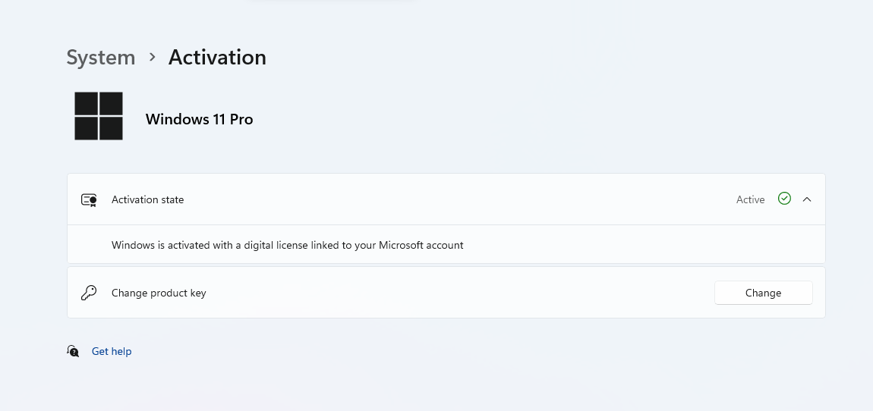Click the green activation checkmark icon

[784, 199]
